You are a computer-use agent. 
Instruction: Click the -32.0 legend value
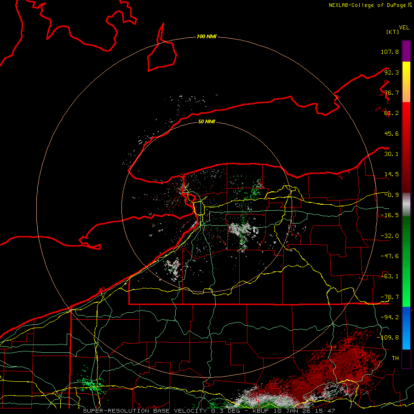coord(390,236)
